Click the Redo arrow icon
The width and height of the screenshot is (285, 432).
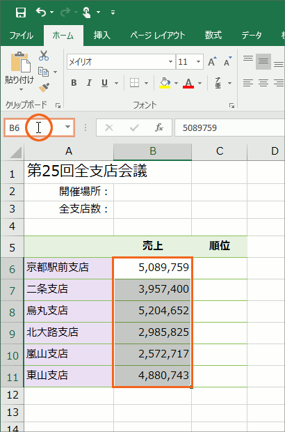tap(65, 12)
